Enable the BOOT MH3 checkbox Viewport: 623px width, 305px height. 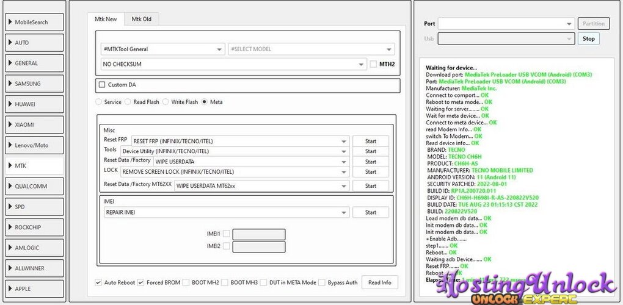pyautogui.click(x=225, y=283)
